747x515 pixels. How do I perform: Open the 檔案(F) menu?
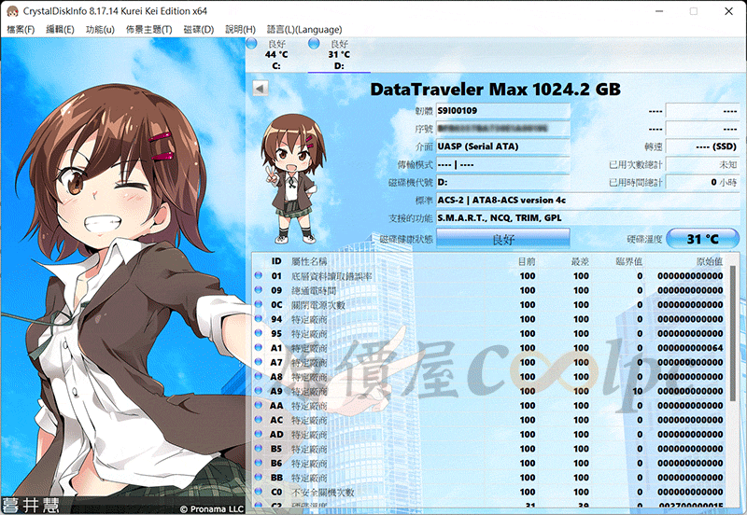[21, 30]
